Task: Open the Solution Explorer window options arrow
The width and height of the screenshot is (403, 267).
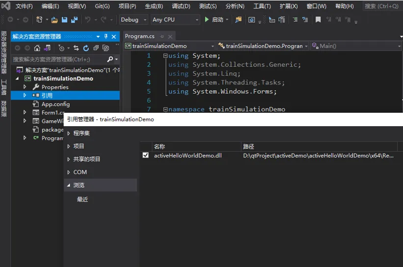Action: [98, 37]
